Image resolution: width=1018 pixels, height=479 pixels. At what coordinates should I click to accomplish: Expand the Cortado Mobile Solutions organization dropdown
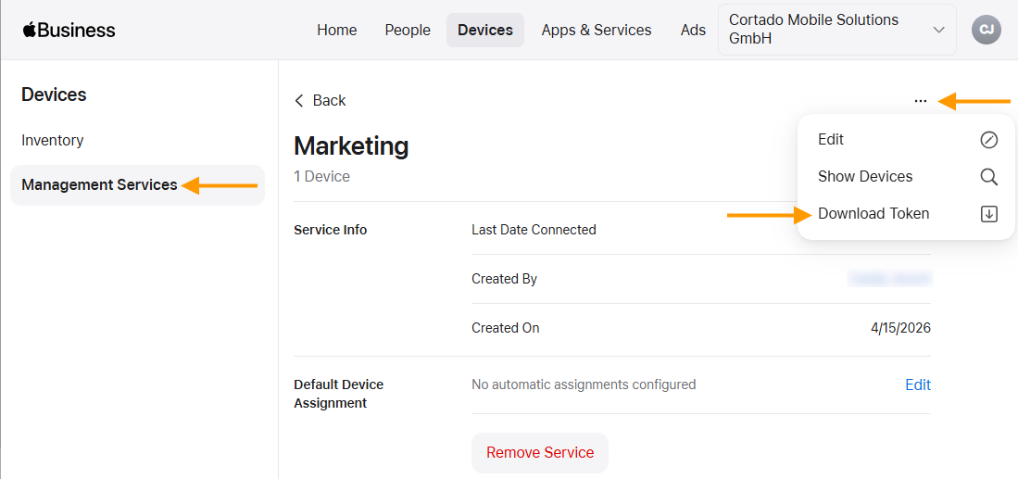[836, 30]
